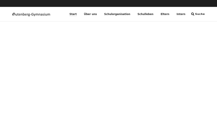217x135 pixels.
Task: Open the Schulorganisation menu
Action: click(117, 14)
